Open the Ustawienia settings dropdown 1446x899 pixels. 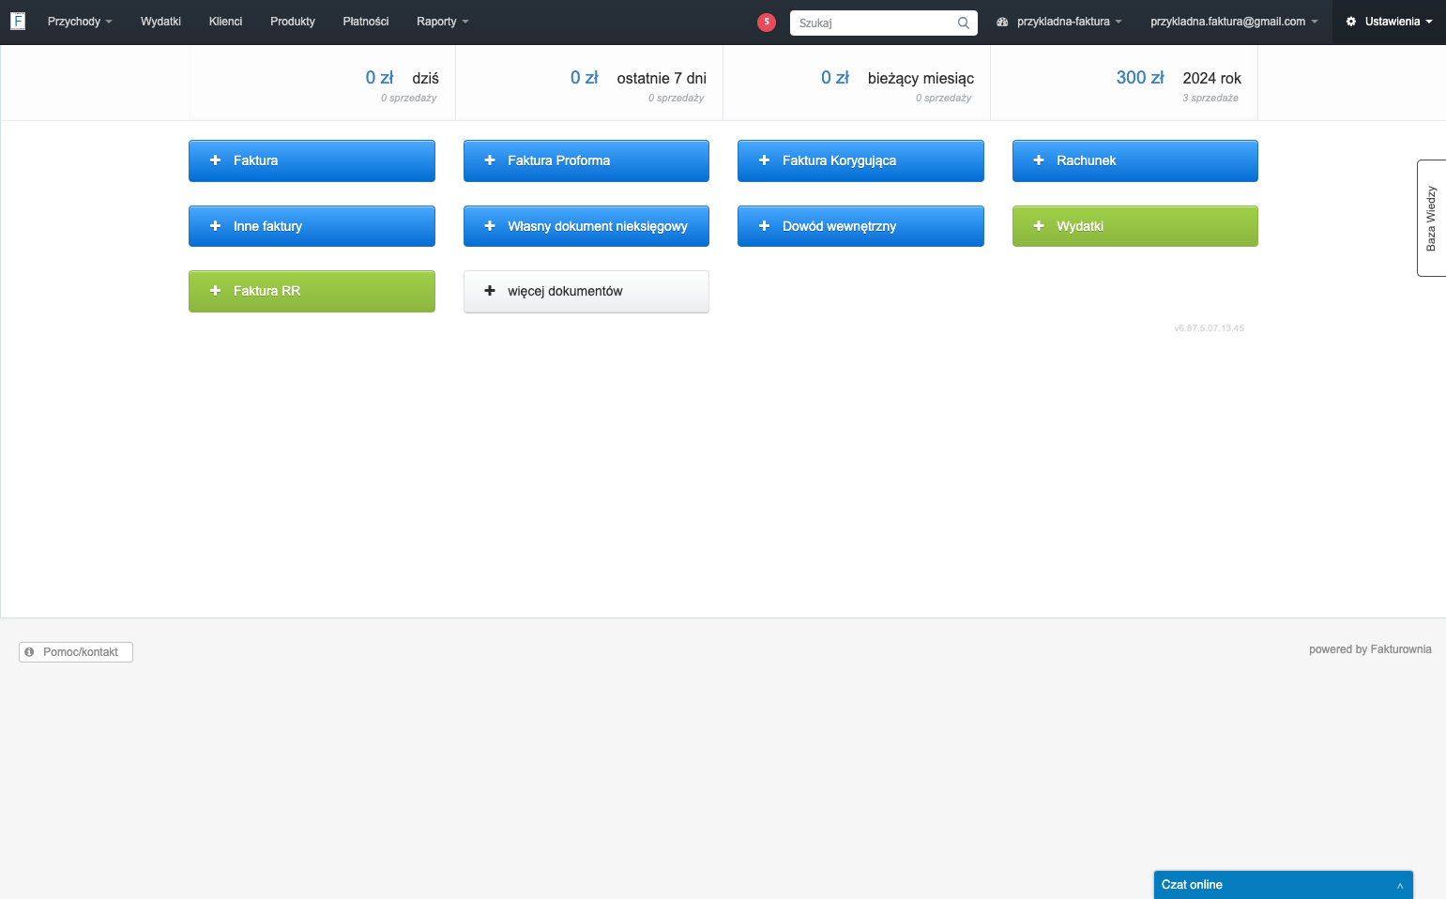[x=1390, y=22]
